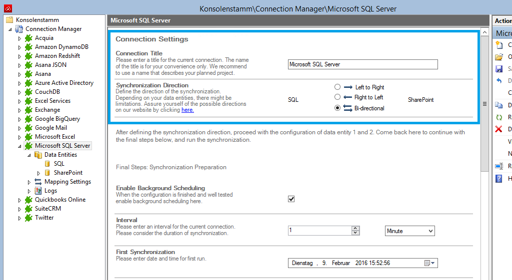Click the Connection Title text field
The image size is (512, 280).
[x=363, y=64]
